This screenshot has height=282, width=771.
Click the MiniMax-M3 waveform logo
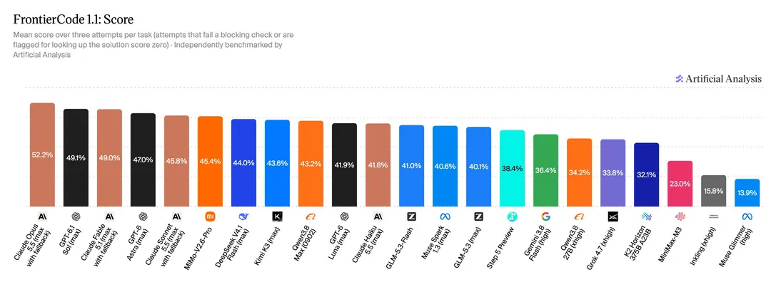pyautogui.click(x=680, y=216)
